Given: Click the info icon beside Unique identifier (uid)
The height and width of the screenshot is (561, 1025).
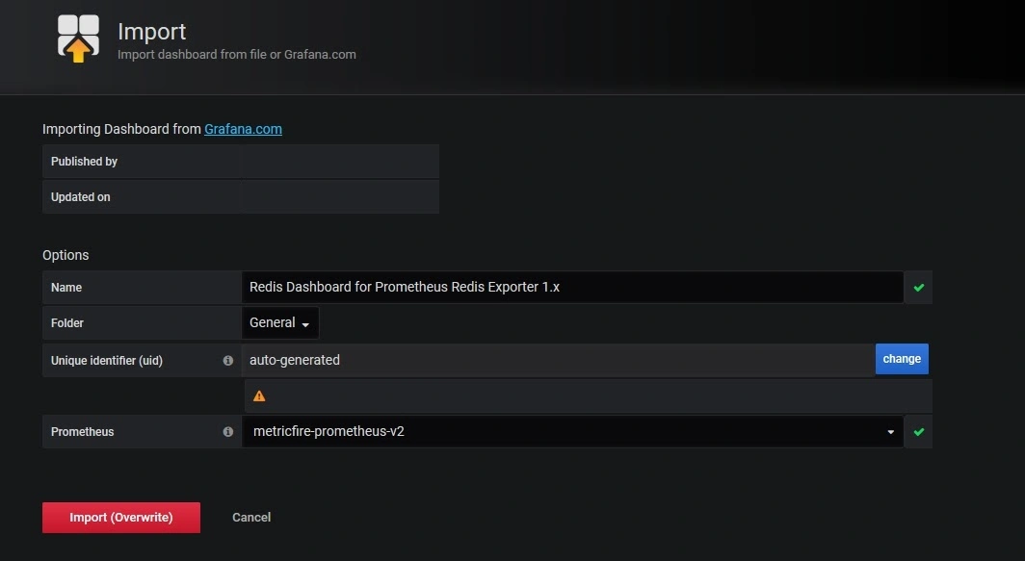Looking at the screenshot, I should (x=227, y=361).
